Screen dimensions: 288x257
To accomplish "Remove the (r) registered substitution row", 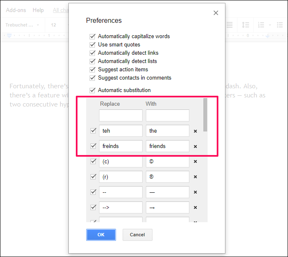I will tap(195, 177).
